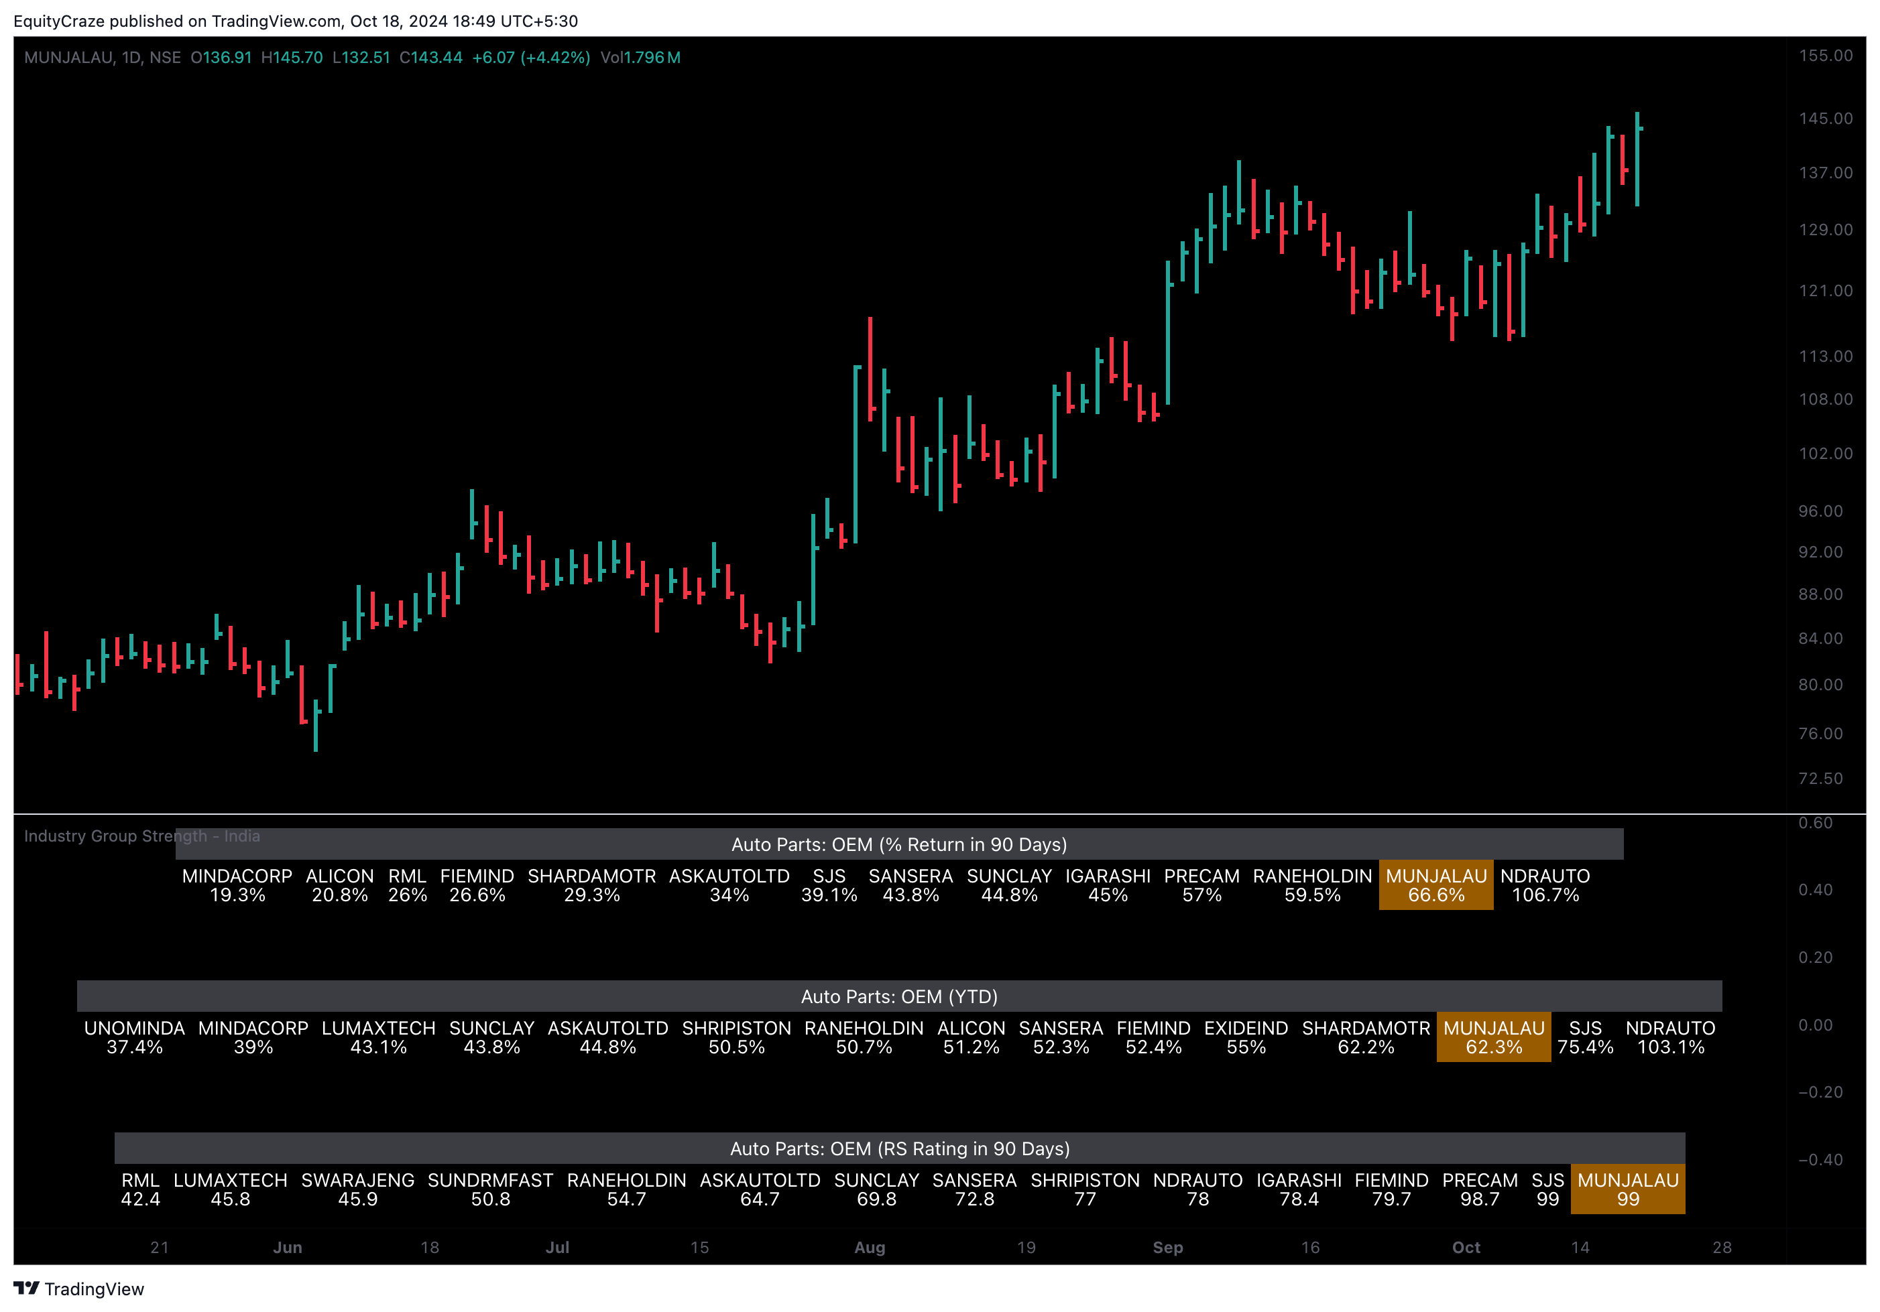The height and width of the screenshot is (1312, 1880).
Task: Click SJS 75.4% in YTD row
Action: [1585, 1037]
